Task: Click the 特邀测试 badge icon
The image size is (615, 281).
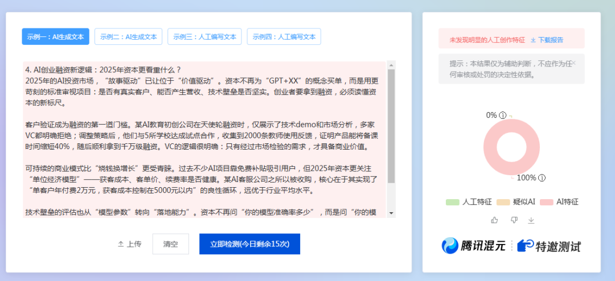Action: pyautogui.click(x=525, y=246)
